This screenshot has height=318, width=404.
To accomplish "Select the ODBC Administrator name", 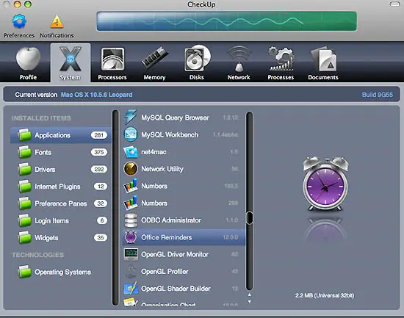I will (171, 220).
